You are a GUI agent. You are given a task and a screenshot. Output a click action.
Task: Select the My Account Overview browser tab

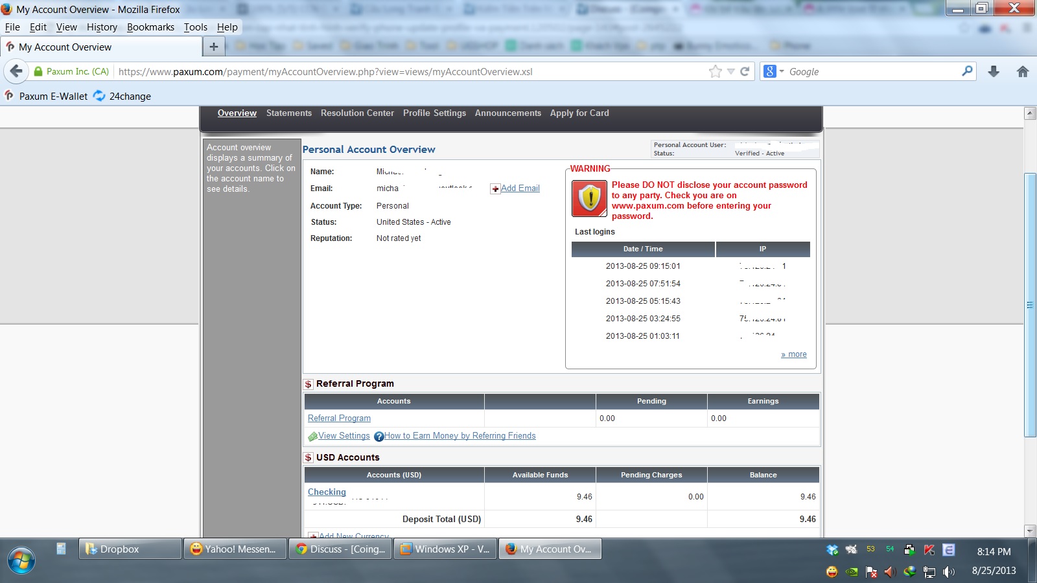coord(101,47)
